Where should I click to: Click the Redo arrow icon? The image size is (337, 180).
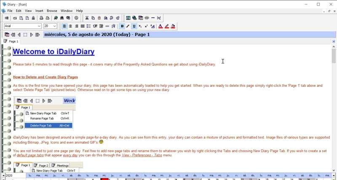pyautogui.click(x=118, y=18)
